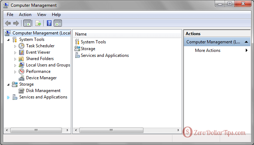Expand the Task Scheduler node
Screen dimensions: 254x145
coord(15,46)
